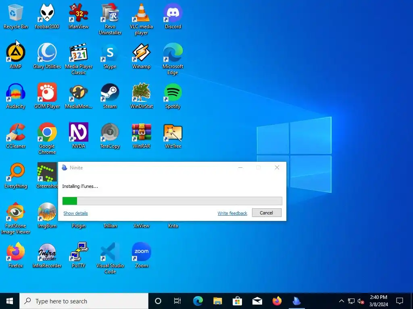Click the Skype desktop shortcut
Viewport: 413px width, 309px height.
point(110,56)
